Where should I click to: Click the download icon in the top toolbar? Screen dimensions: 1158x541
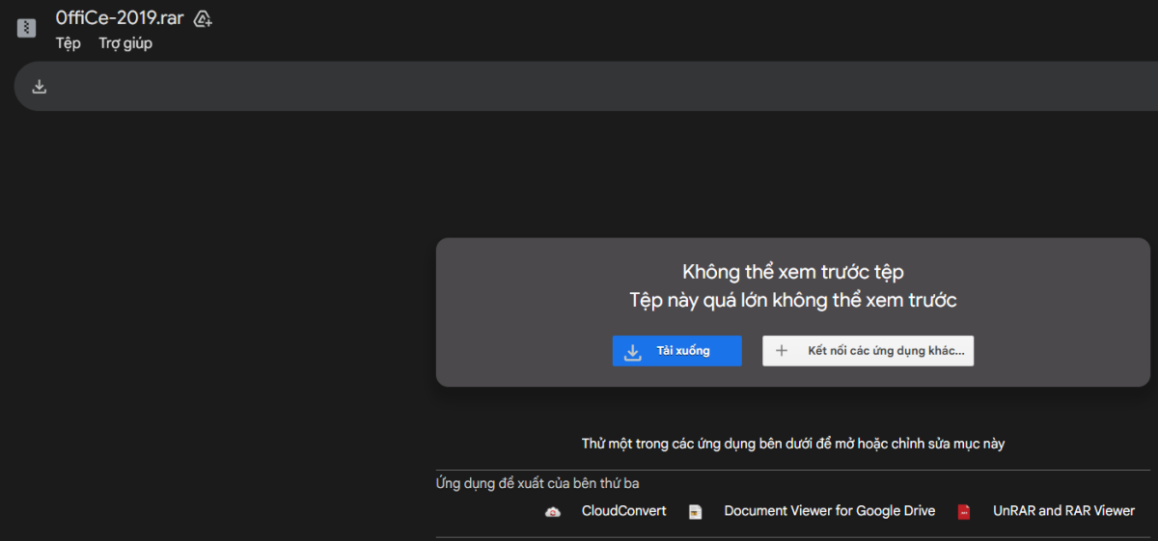[40, 87]
